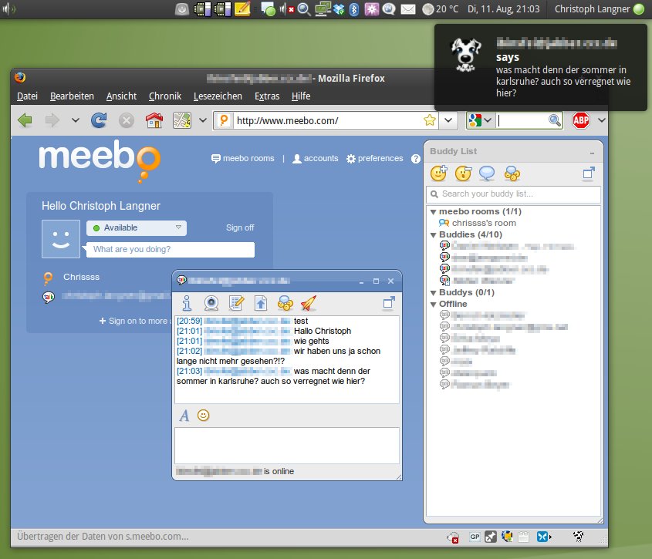Open the Ansicht menu
Screen dimensions: 652x559
(x=121, y=96)
